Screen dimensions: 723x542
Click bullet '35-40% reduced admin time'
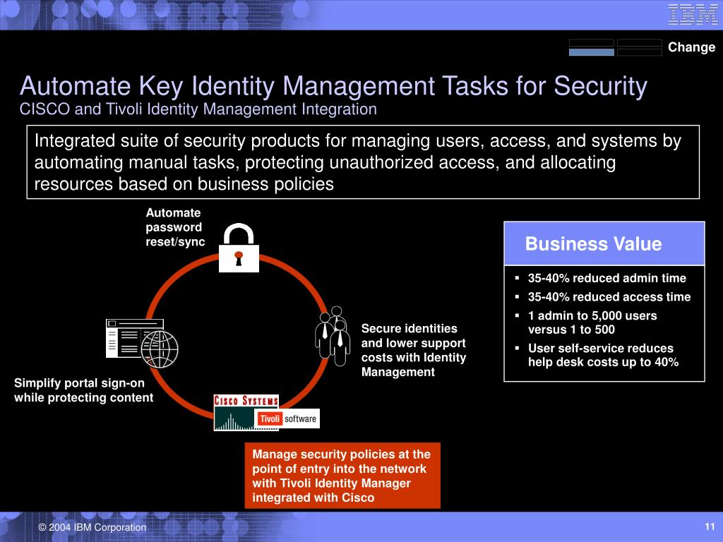607,278
